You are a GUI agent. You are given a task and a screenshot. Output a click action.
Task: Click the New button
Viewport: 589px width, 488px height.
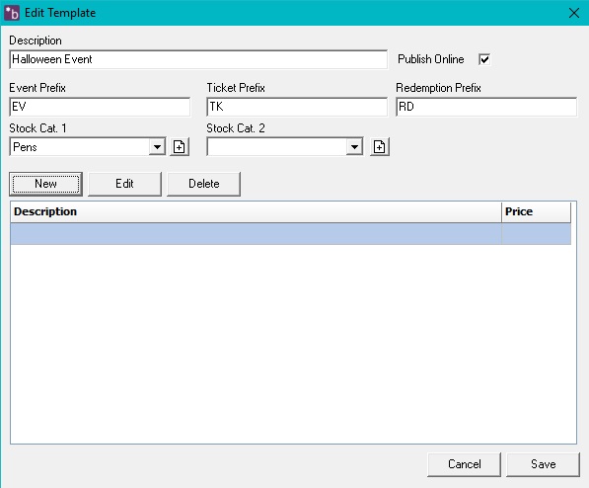tap(45, 184)
